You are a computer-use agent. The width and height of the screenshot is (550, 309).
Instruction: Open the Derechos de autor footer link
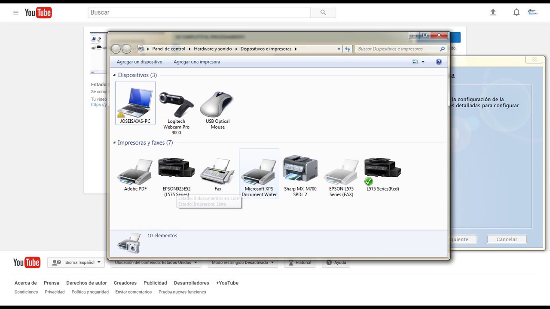(86, 283)
